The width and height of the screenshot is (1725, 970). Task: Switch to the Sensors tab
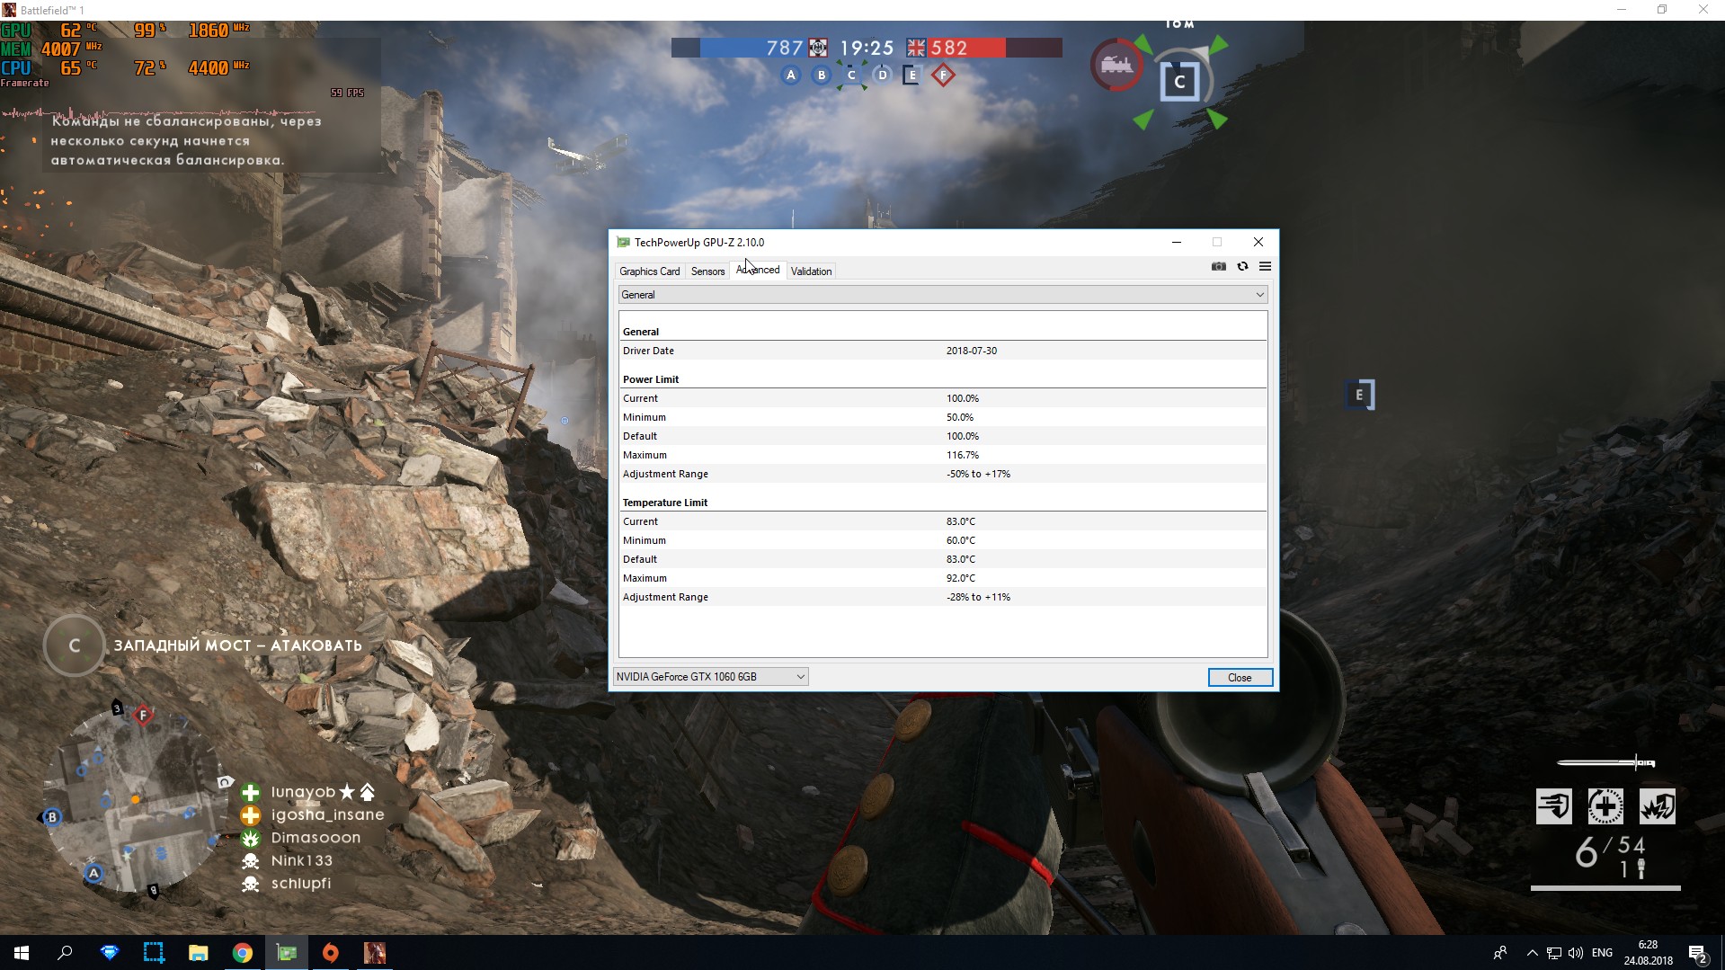(x=707, y=271)
